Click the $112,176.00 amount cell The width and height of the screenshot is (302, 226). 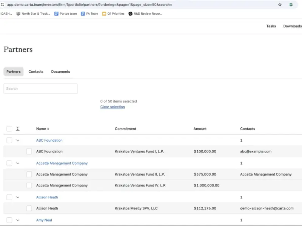click(x=205, y=208)
